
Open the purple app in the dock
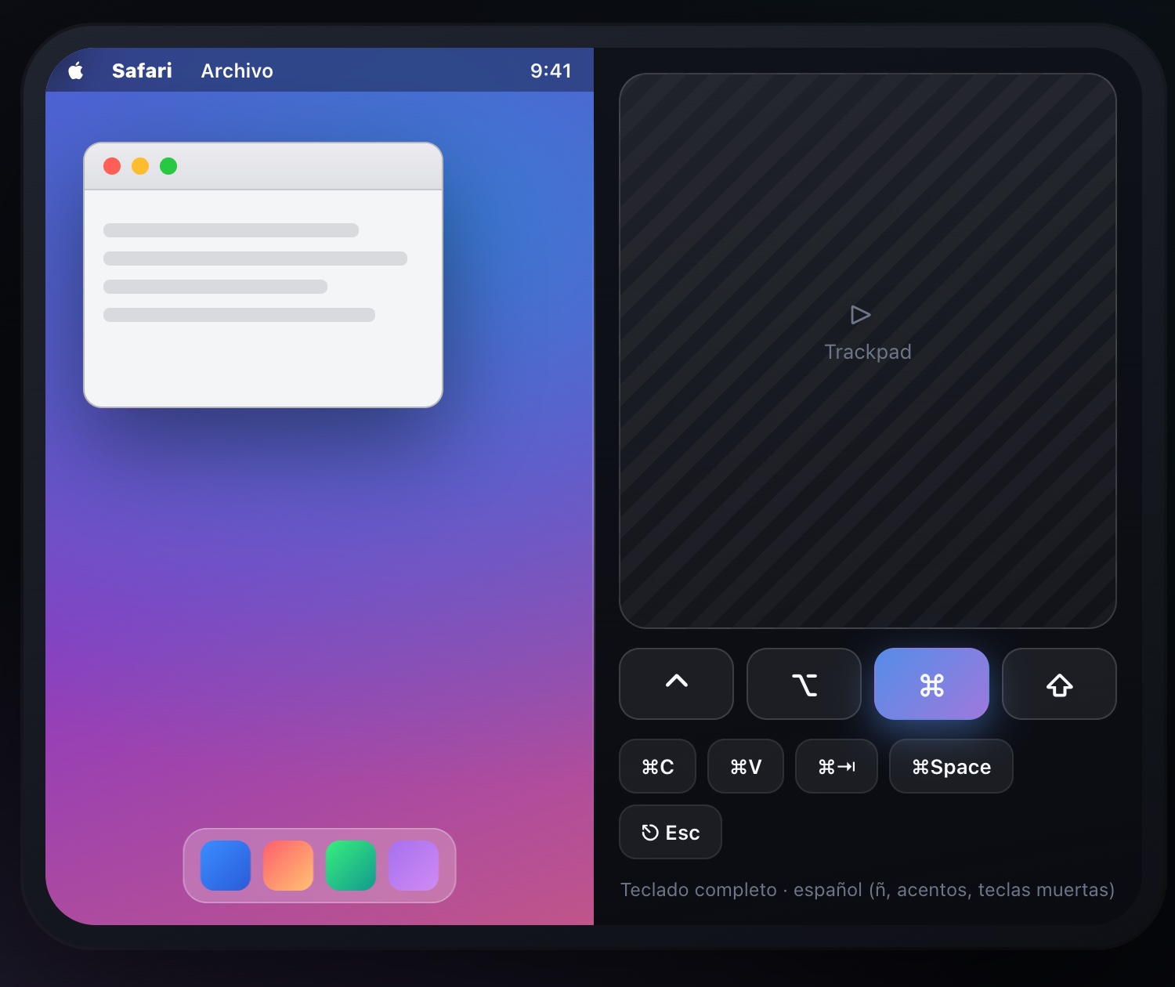click(414, 866)
